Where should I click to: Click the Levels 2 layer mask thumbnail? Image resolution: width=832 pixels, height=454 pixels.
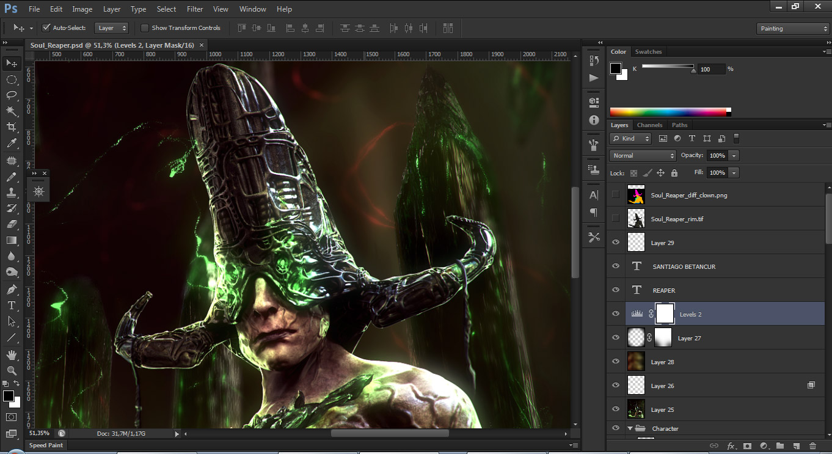664,314
